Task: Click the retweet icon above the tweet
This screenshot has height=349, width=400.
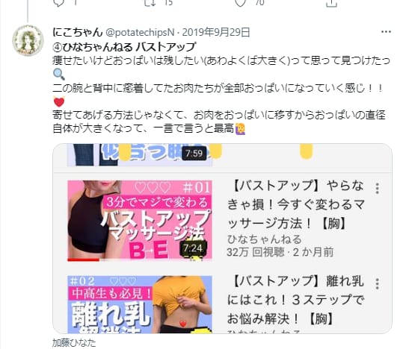Action: coord(150,3)
